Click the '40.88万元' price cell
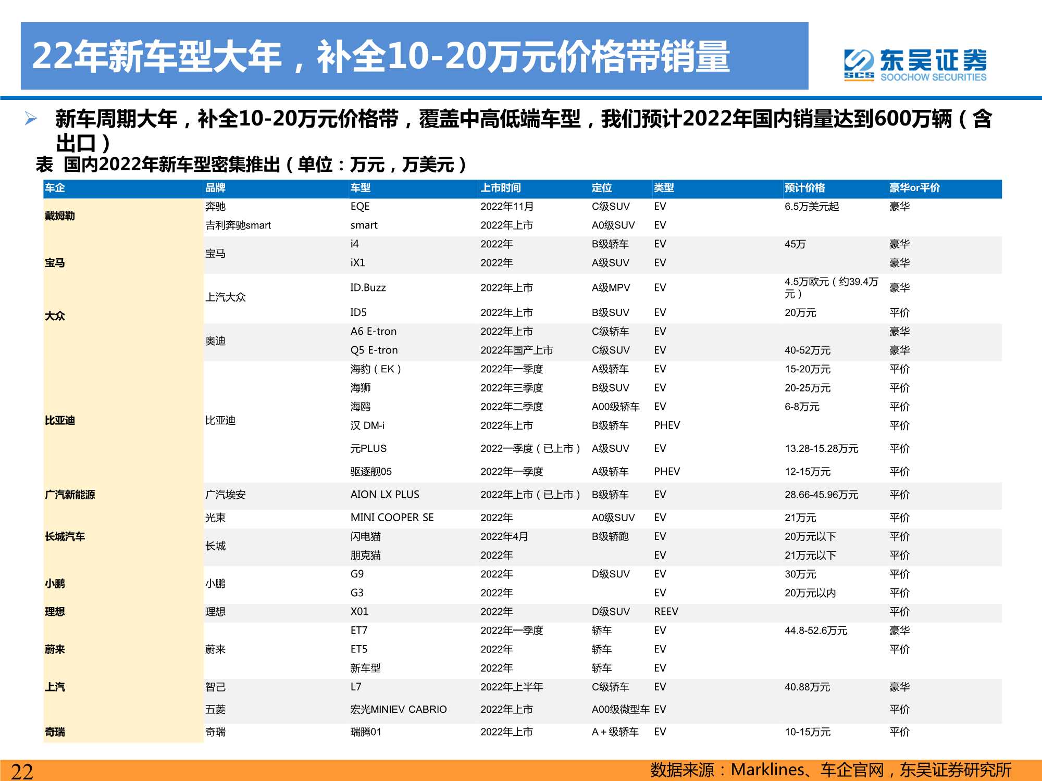The height and width of the screenshot is (781, 1042). (808, 687)
